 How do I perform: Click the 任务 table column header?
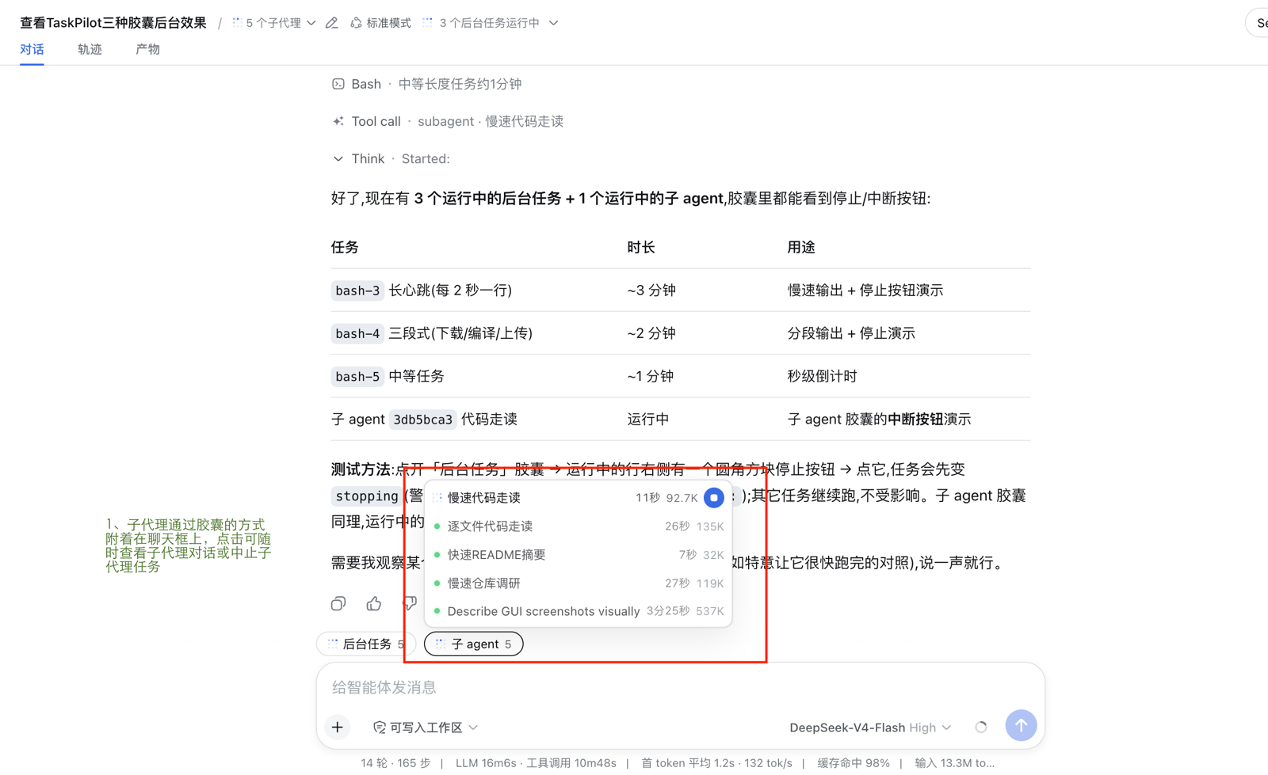(x=345, y=248)
